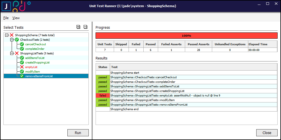This screenshot has width=281, height=140.
Task: Click the Unhandled Exceptions column header
Action: pyautogui.click(x=230, y=44)
